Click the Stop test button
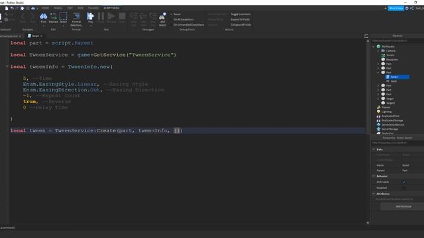424x238 pixels. coord(122,16)
